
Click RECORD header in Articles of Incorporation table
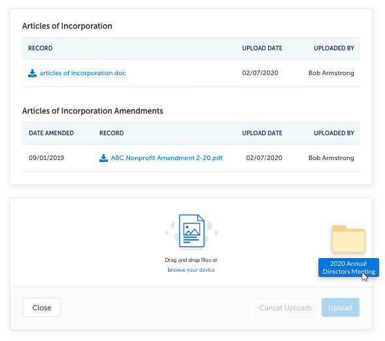pyautogui.click(x=41, y=48)
